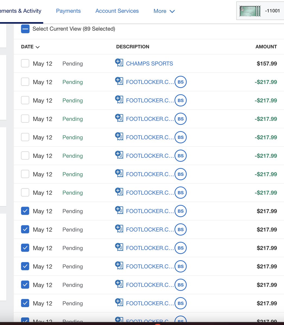
Task: Click the BS badge on the first checked Footlocker row
Action: point(181,211)
